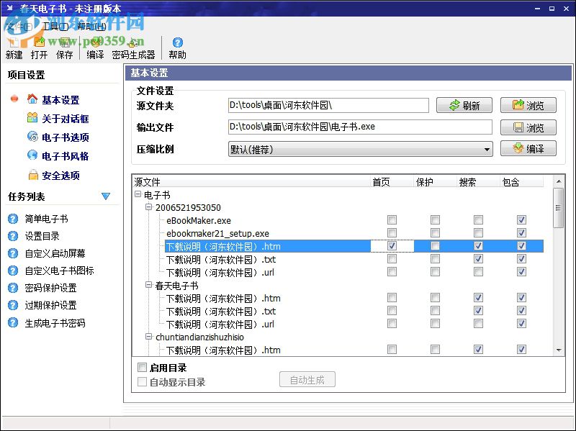Image resolution: width=576 pixels, height=431 pixels.
Task: Collapse the 电子书 root tree node
Action: (138, 194)
